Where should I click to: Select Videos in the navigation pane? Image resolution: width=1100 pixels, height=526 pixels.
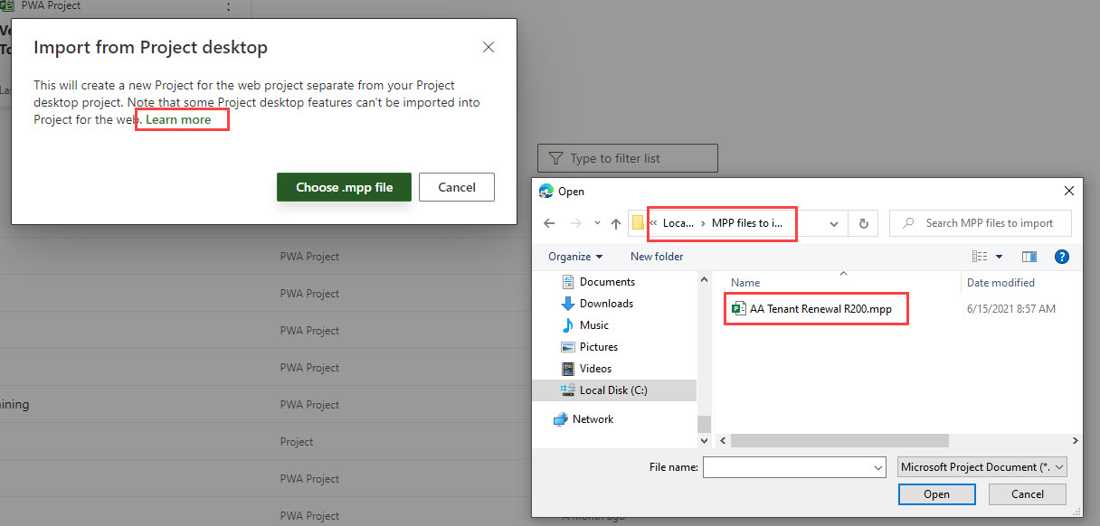click(x=596, y=369)
